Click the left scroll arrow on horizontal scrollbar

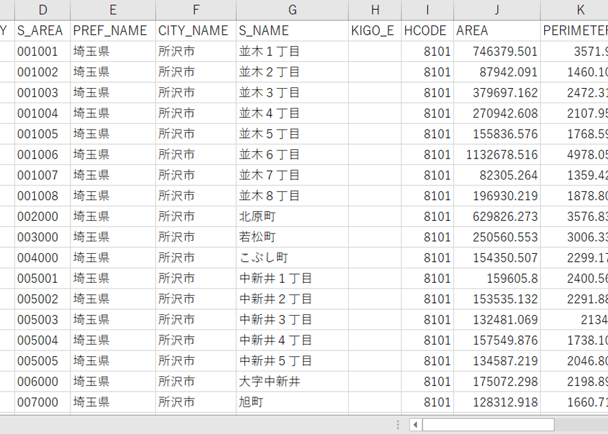(x=415, y=425)
